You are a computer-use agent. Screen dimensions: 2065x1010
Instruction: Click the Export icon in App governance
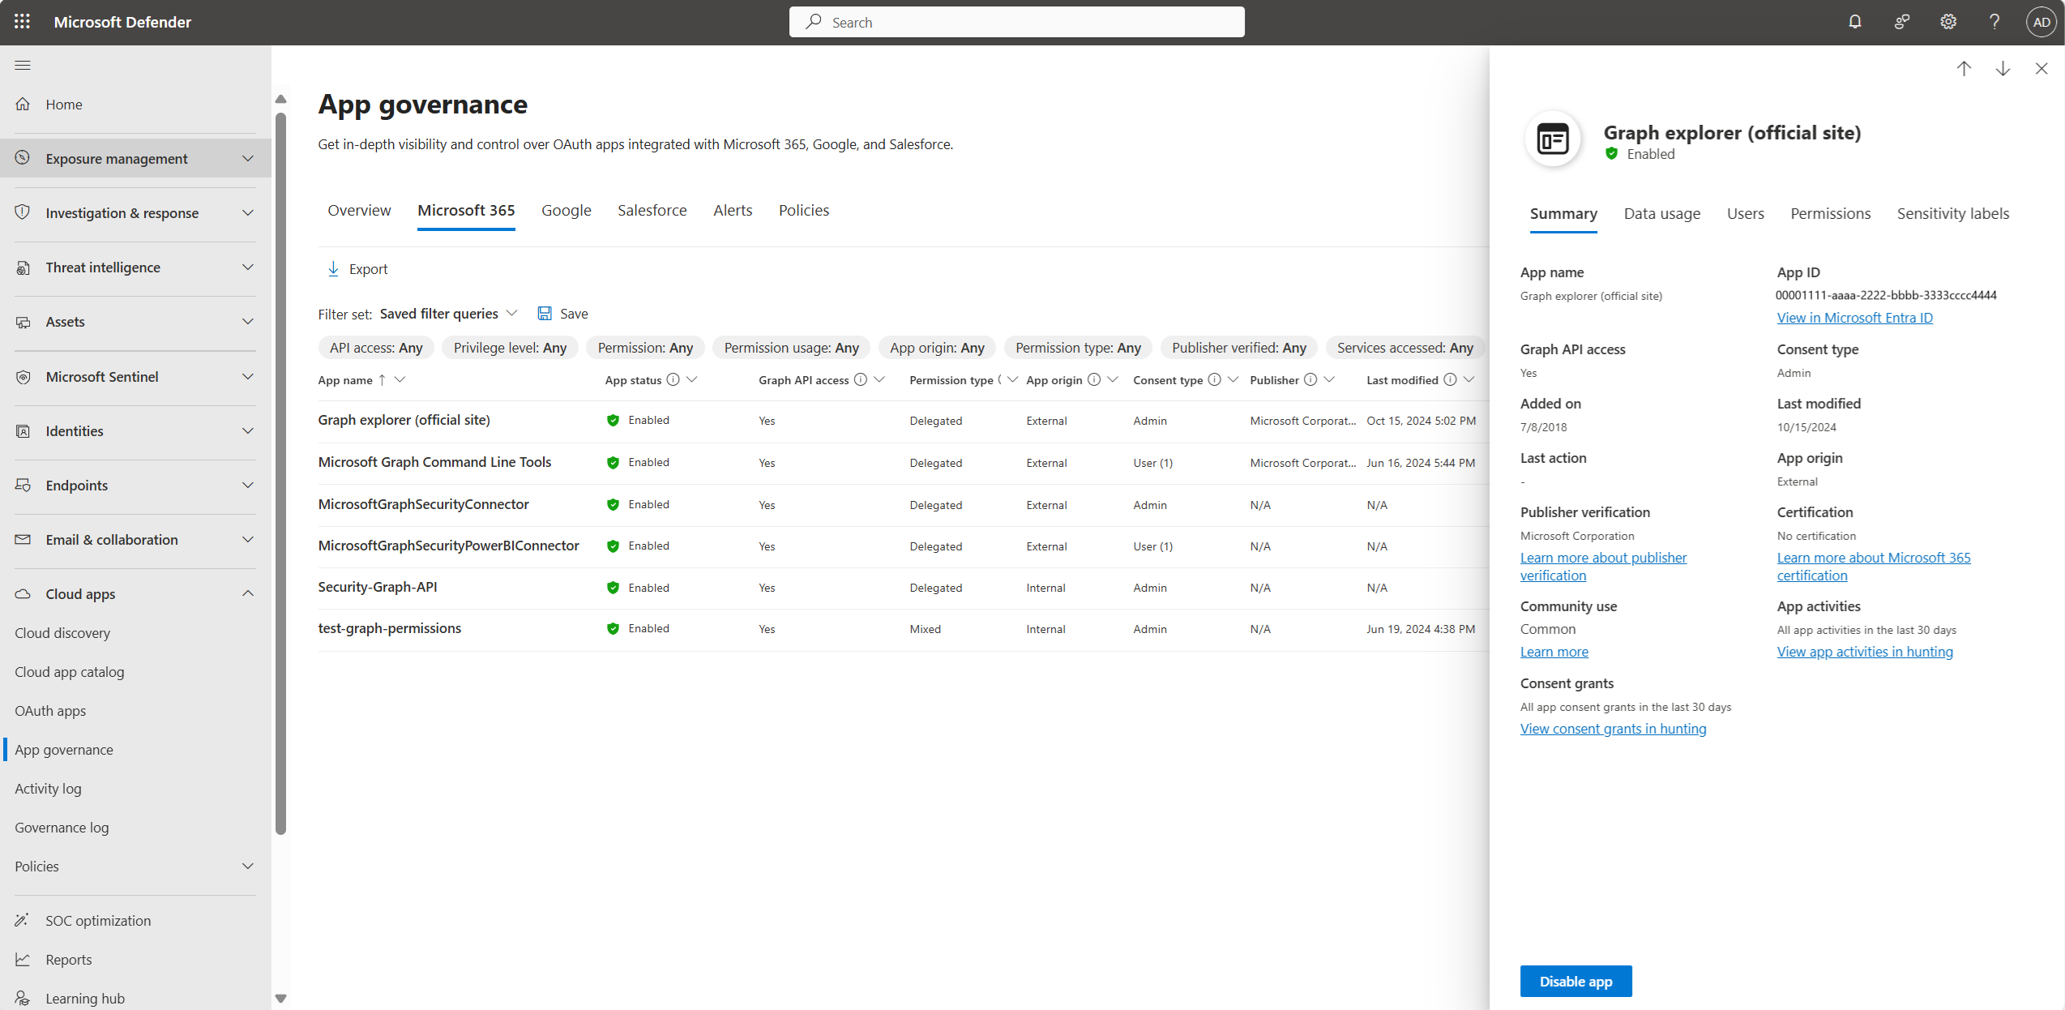pos(333,268)
